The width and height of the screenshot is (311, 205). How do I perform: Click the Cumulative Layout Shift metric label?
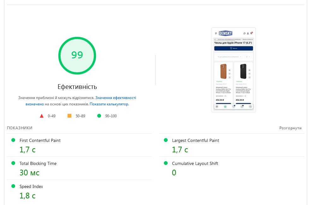(x=195, y=163)
